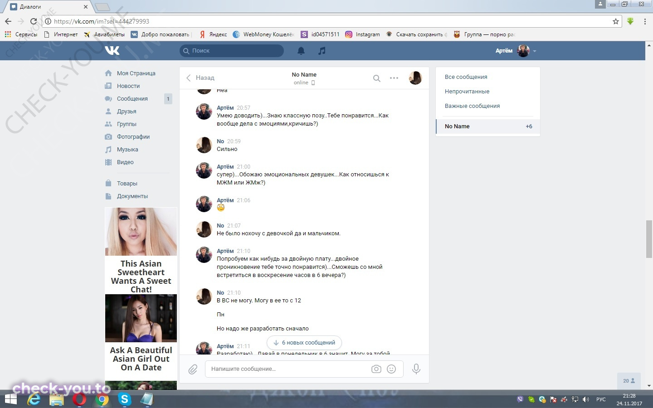Open the Авиабилеты bookmark
Image resolution: width=653 pixels, height=408 pixels.
pos(104,34)
